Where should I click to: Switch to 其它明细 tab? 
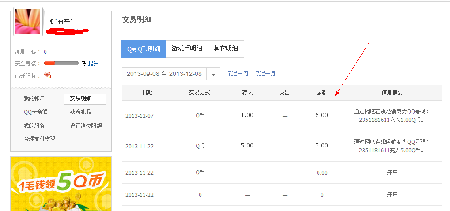point(226,49)
